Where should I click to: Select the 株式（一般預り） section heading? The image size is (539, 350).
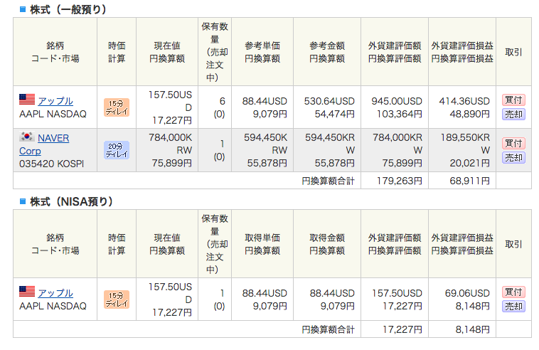click(68, 10)
